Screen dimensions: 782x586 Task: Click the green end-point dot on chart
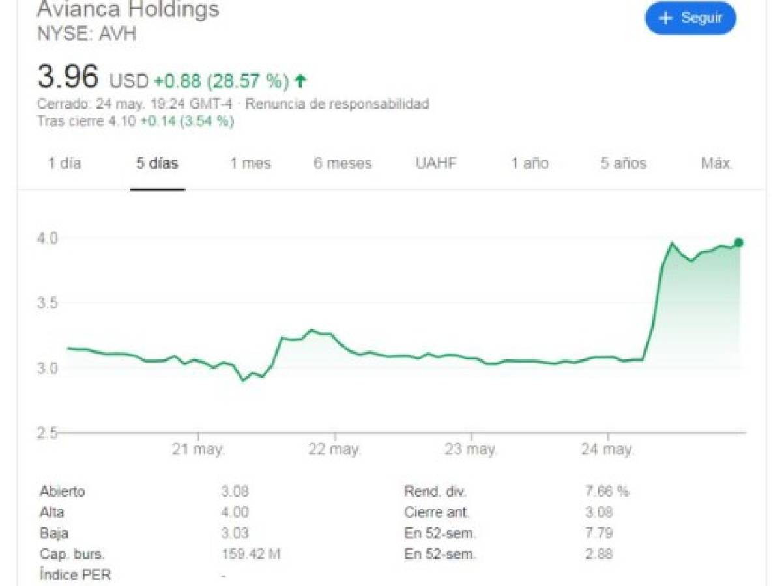738,243
